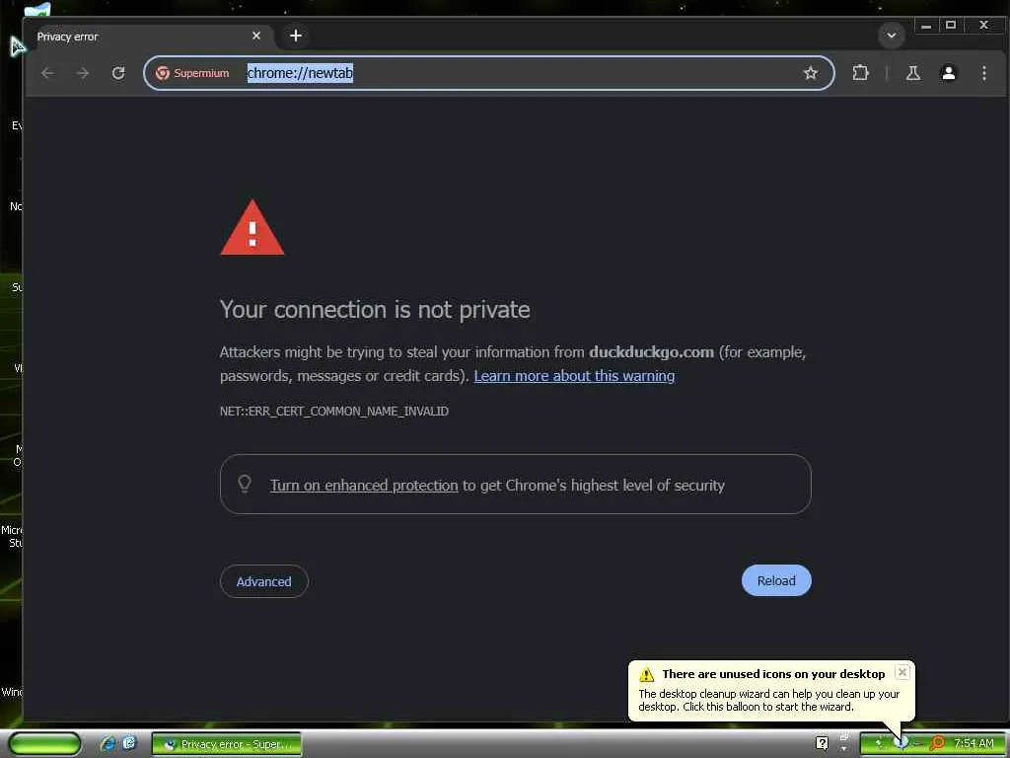This screenshot has width=1010, height=758.
Task: Click the duckduckgo.com bold text
Action: [x=651, y=352]
